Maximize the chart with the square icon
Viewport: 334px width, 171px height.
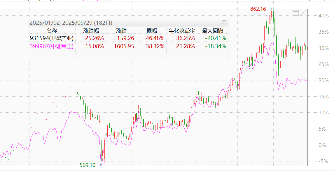click(x=295, y=13)
